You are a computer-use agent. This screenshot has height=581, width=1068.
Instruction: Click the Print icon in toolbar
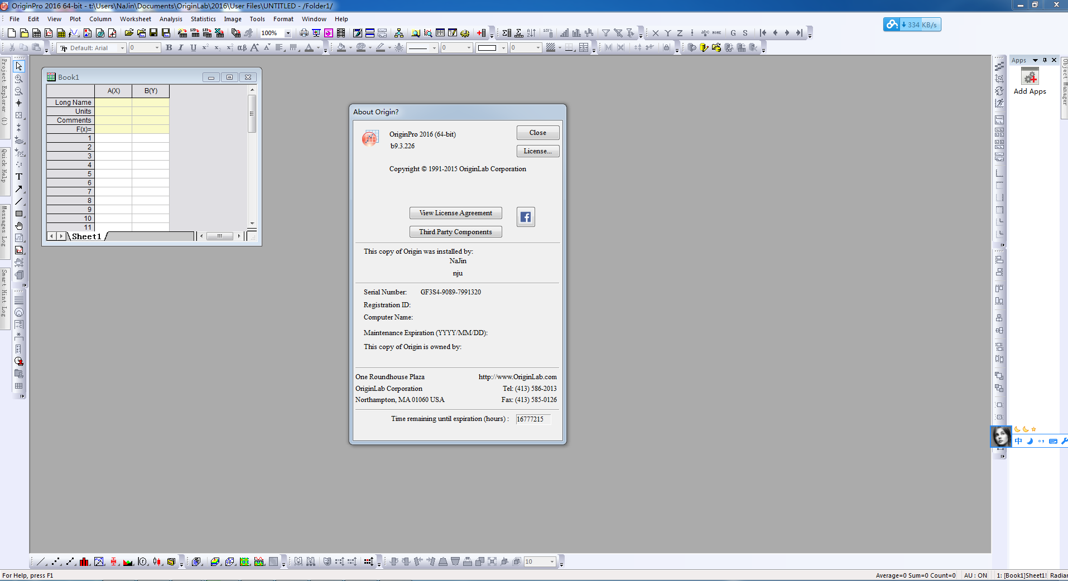(x=304, y=33)
